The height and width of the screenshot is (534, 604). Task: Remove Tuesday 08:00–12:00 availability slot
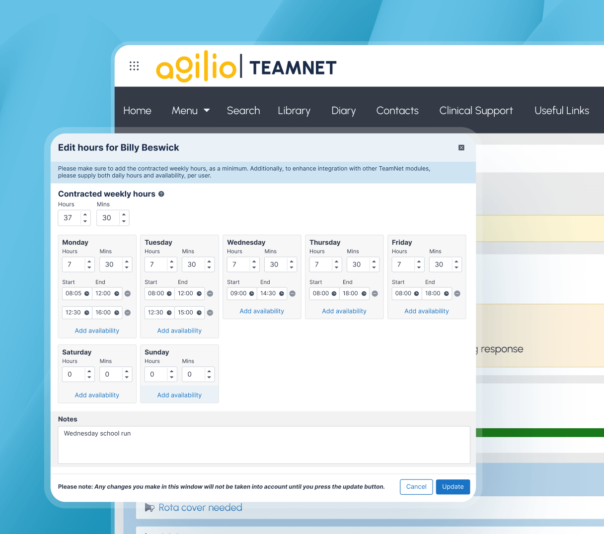point(210,294)
